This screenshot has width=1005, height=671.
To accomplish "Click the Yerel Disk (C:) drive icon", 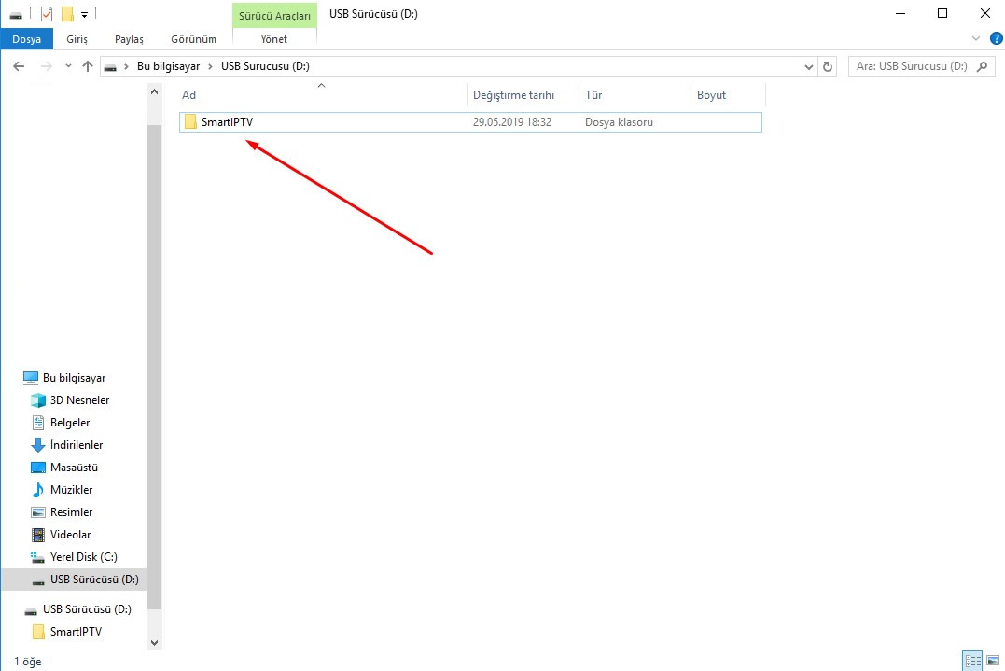I will [38, 557].
